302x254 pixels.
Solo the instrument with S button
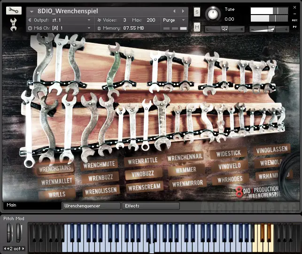point(197,12)
